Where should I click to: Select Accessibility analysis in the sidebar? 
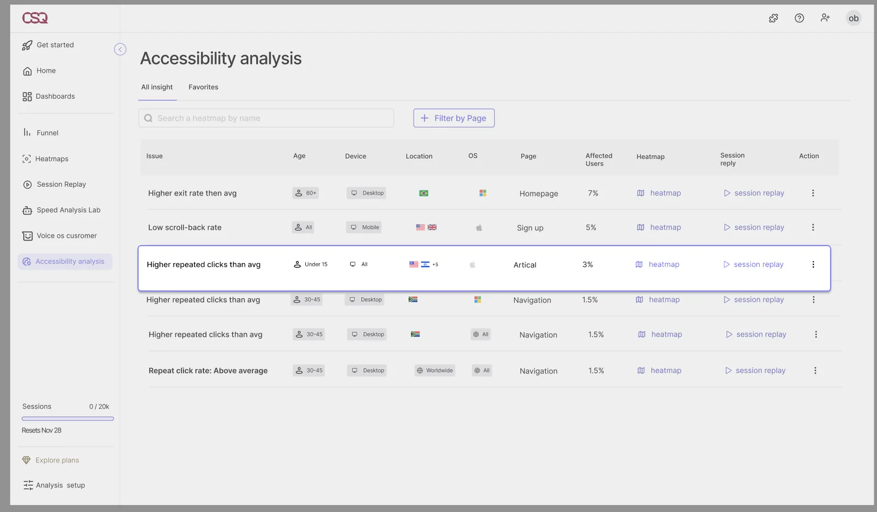[65, 261]
